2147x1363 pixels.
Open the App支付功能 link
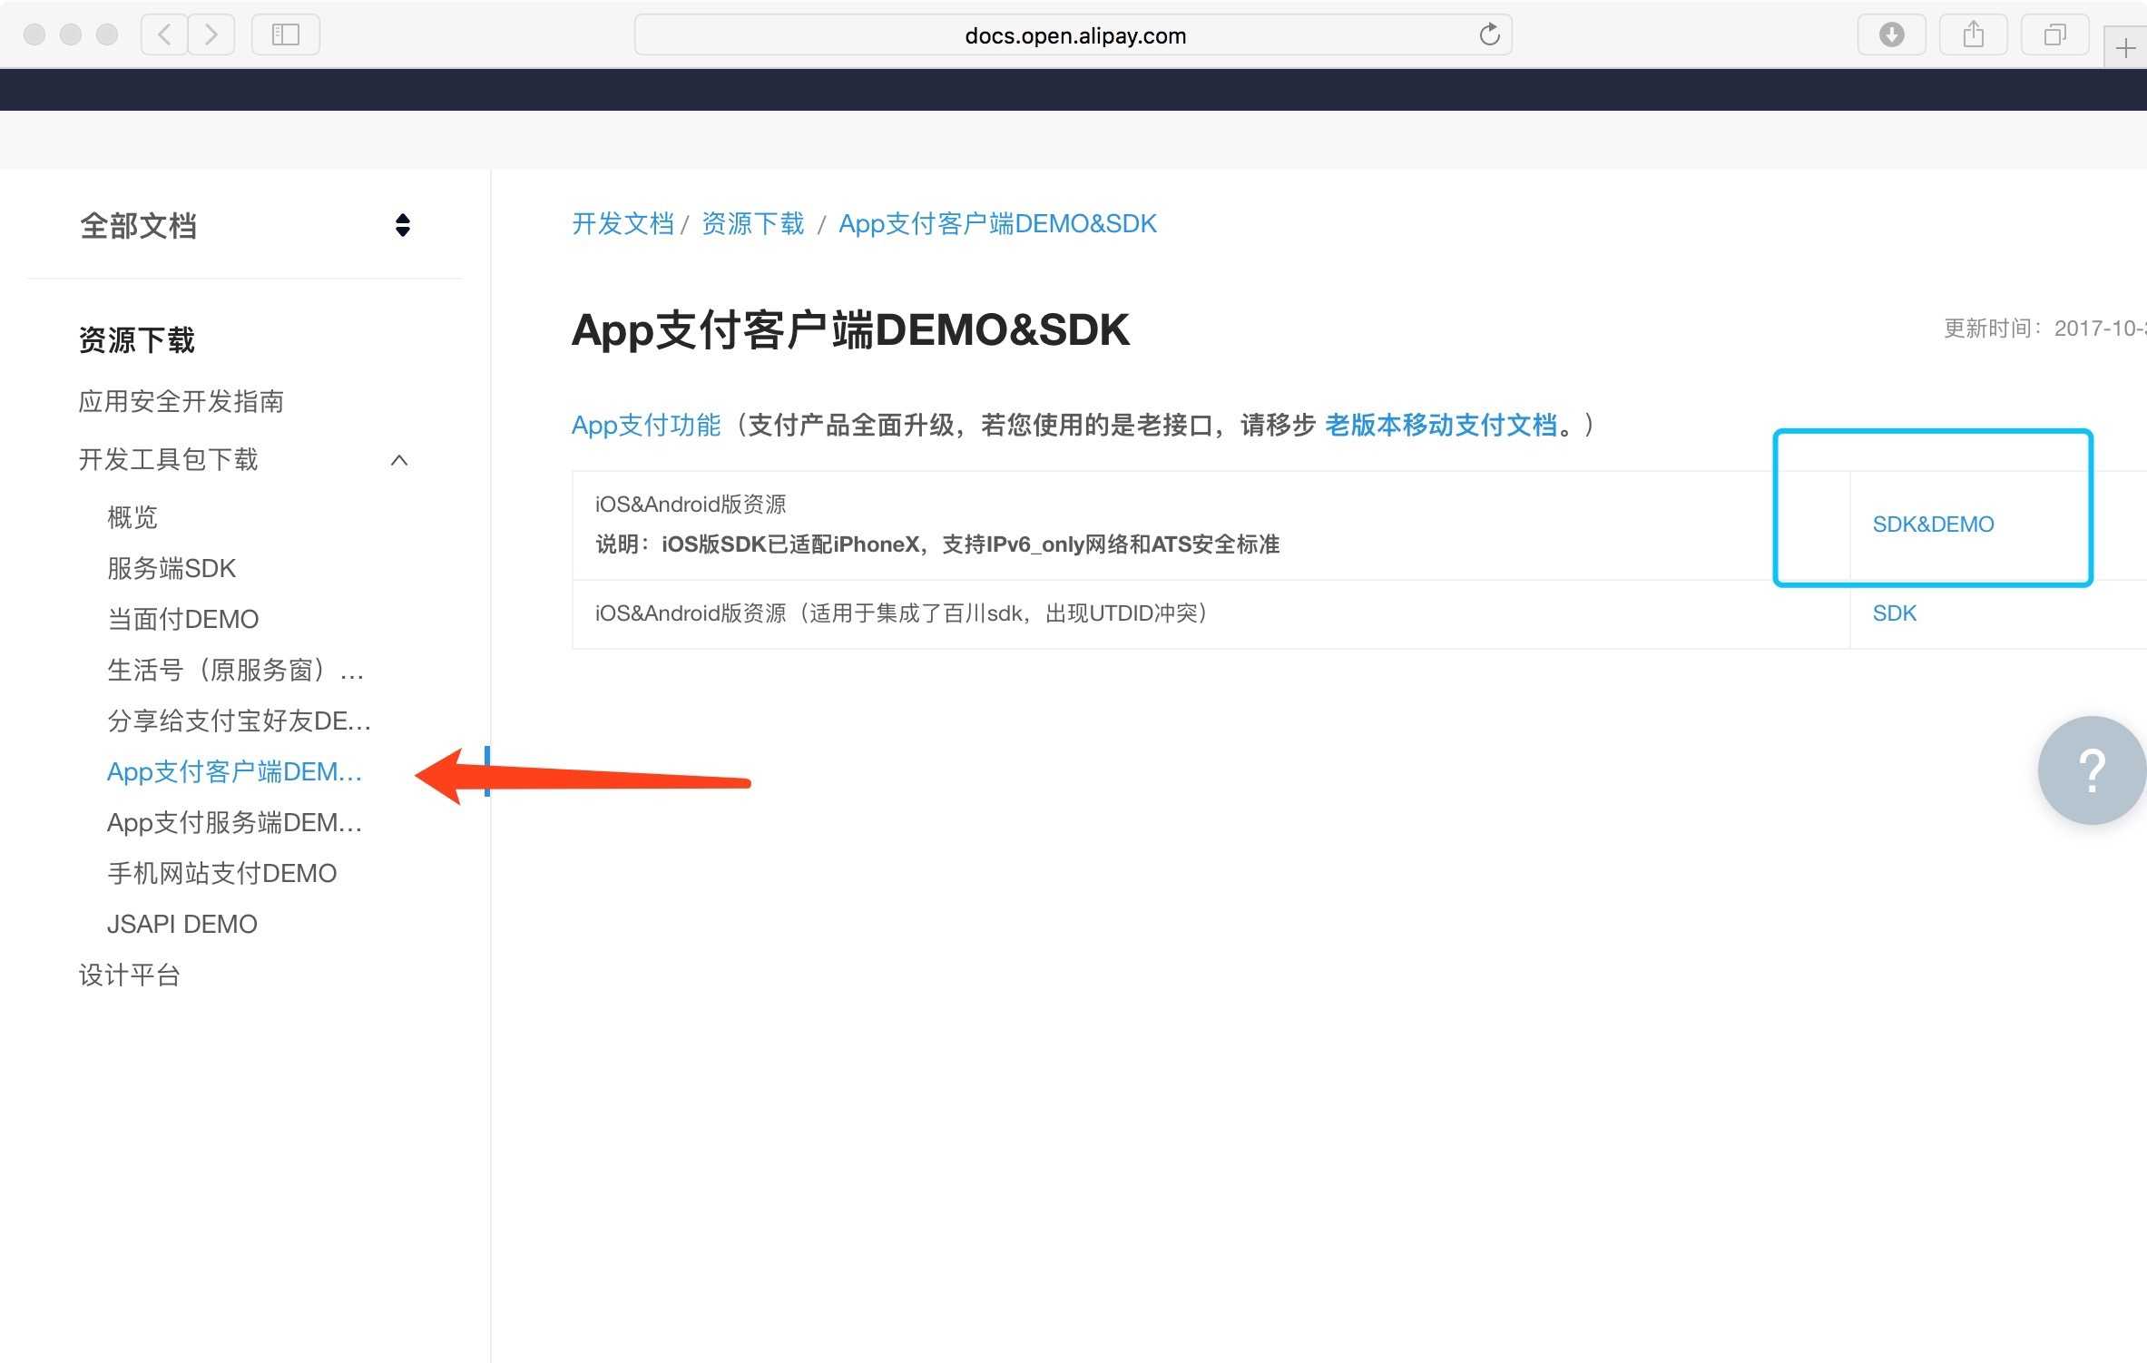(x=646, y=425)
